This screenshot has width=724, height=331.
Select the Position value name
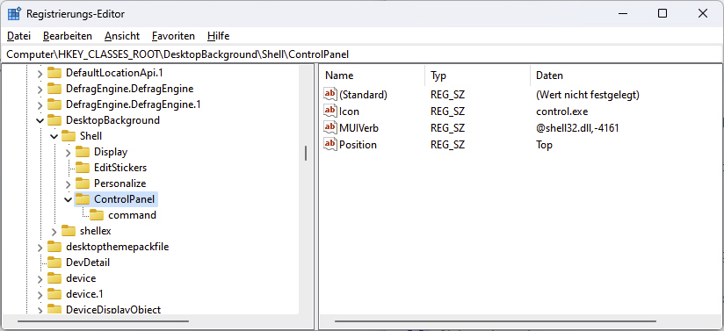pos(358,145)
